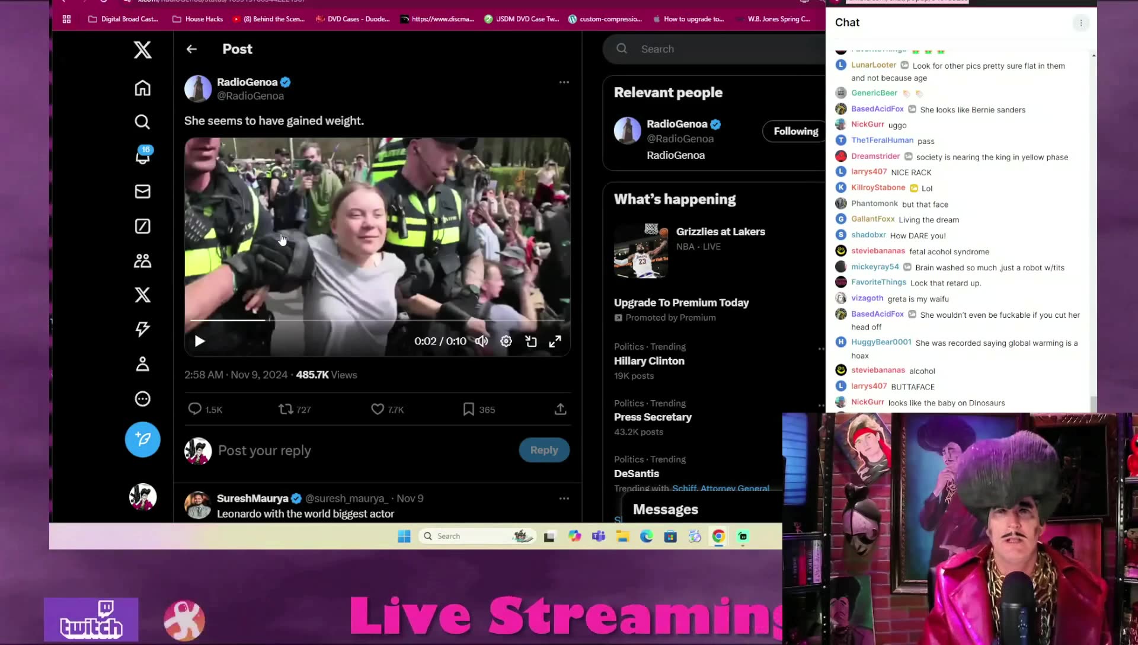Open House Hacks bookmark folder
1138x645 pixels.
(x=197, y=19)
